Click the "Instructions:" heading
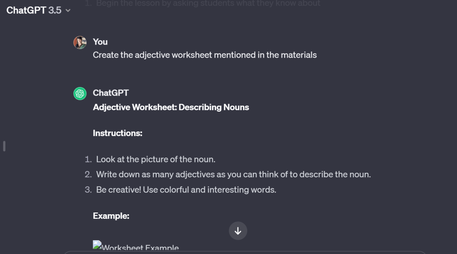 pyautogui.click(x=117, y=133)
